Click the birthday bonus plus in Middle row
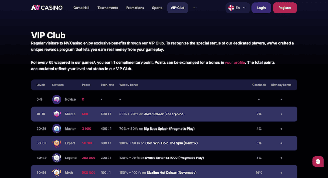Viewport: 328px width, 178px height. [281, 114]
